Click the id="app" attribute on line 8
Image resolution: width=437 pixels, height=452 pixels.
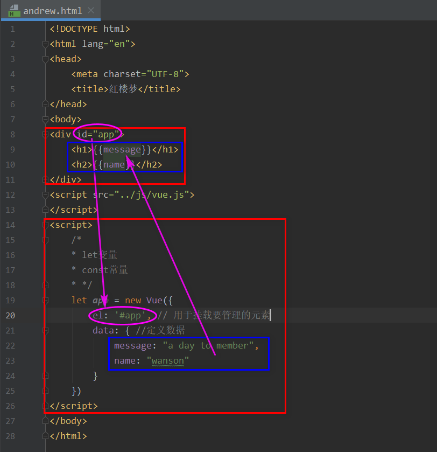click(98, 134)
